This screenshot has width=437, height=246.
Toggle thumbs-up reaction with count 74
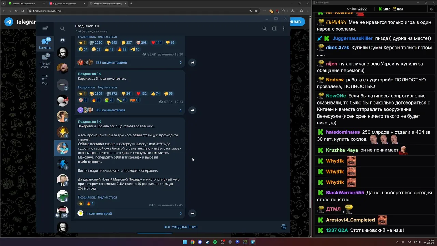tap(155, 94)
